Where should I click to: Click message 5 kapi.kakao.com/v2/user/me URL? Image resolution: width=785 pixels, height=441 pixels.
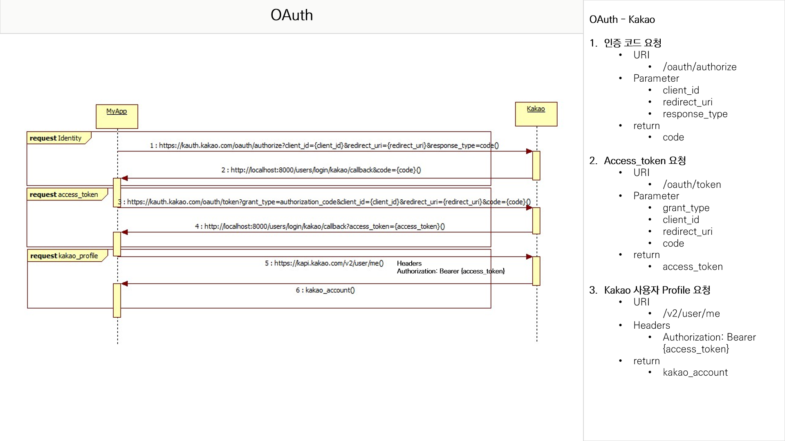click(x=324, y=263)
